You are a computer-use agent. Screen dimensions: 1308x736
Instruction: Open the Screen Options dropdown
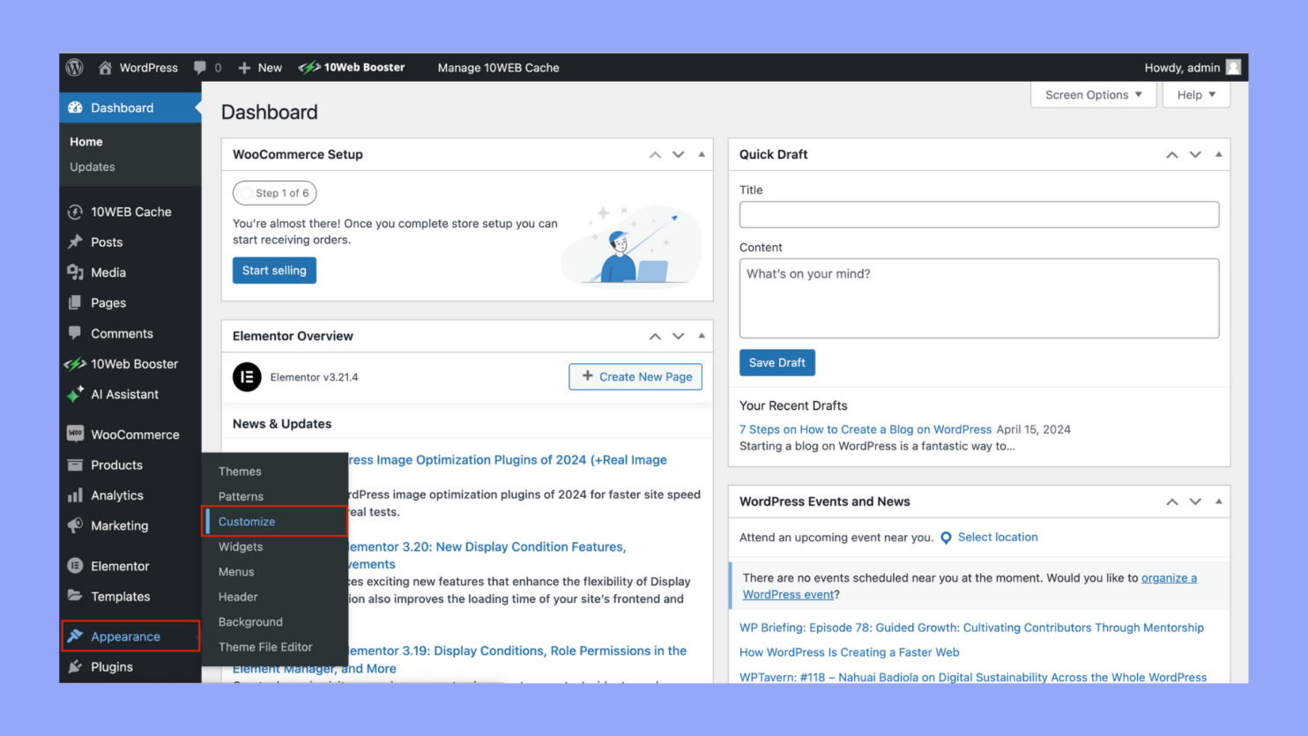[x=1093, y=94]
